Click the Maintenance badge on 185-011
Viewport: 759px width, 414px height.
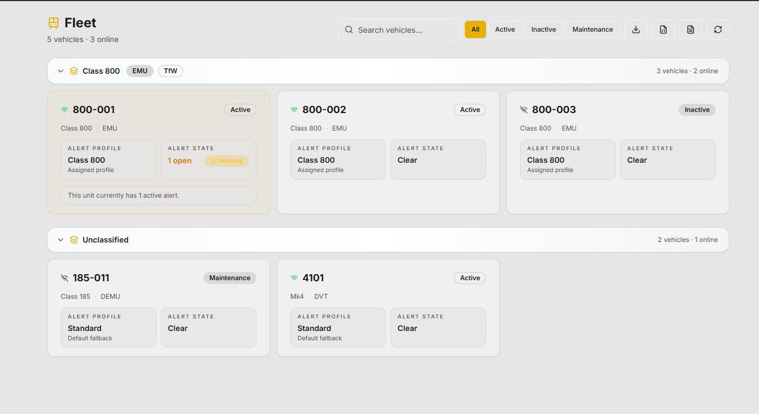(230, 278)
